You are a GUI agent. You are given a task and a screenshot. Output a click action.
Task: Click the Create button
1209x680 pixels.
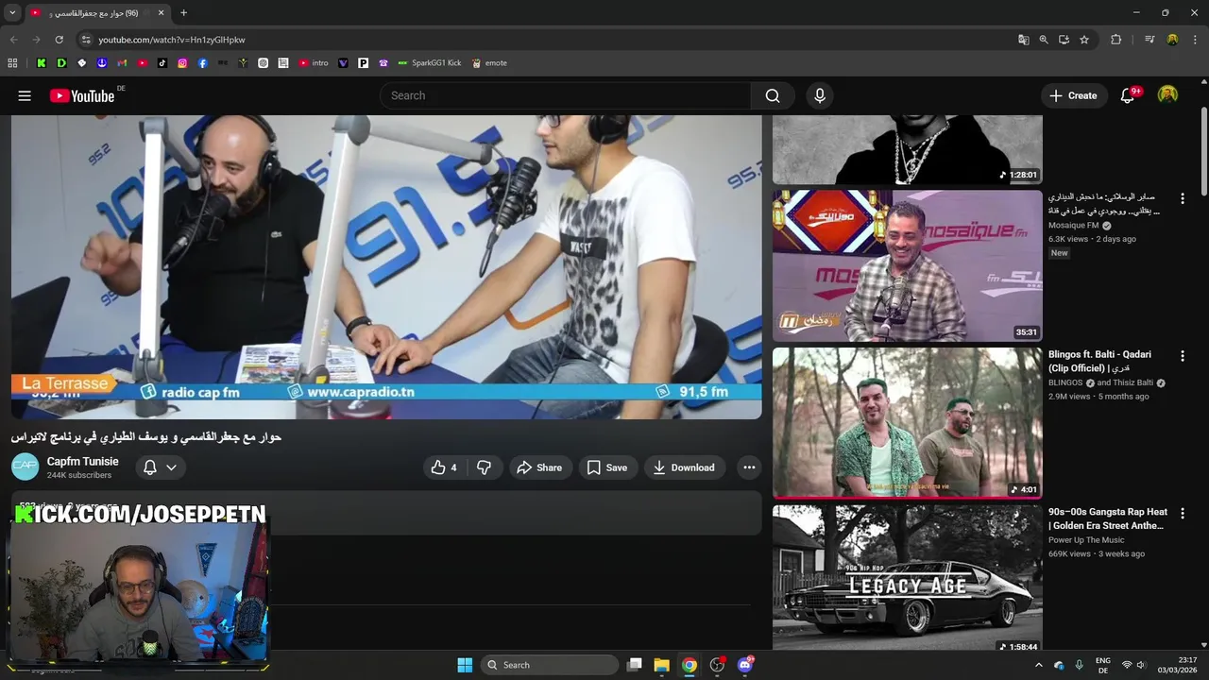[1074, 95]
